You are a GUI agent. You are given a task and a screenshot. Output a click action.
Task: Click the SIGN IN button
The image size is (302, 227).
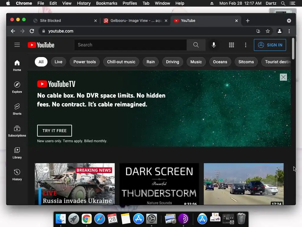[270, 45]
